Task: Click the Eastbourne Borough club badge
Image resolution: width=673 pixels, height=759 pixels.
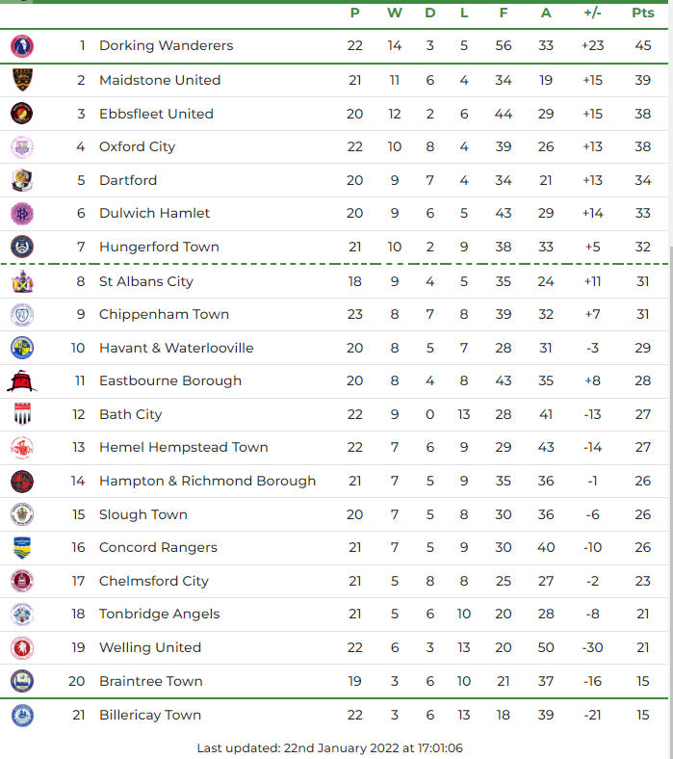Action: (21, 381)
